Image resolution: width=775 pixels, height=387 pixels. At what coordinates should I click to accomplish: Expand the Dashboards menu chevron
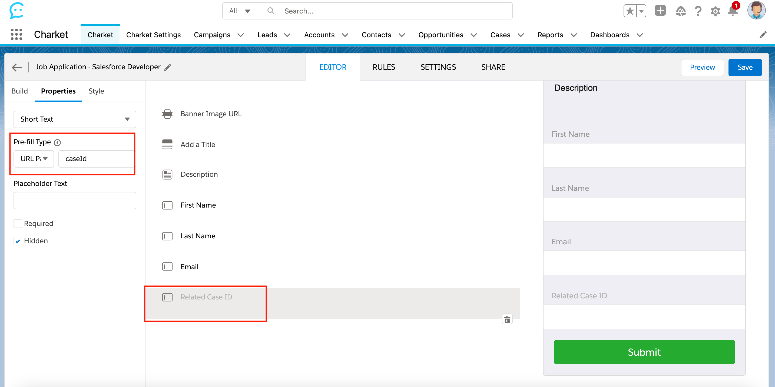click(x=640, y=35)
